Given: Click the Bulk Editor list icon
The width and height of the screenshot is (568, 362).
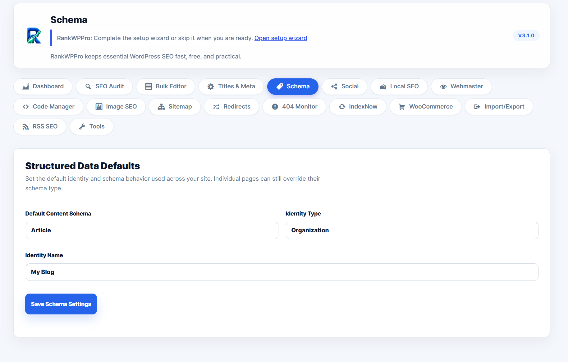Looking at the screenshot, I should (149, 86).
